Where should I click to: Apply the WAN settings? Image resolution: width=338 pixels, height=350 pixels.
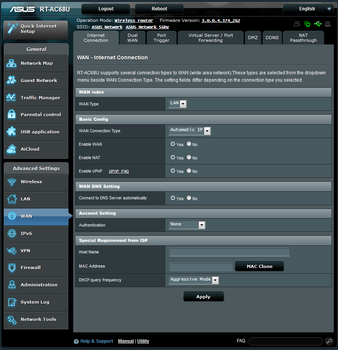pyautogui.click(x=203, y=296)
